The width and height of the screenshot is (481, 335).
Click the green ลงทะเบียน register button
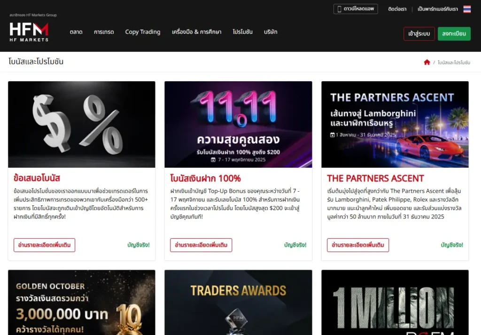click(x=454, y=34)
